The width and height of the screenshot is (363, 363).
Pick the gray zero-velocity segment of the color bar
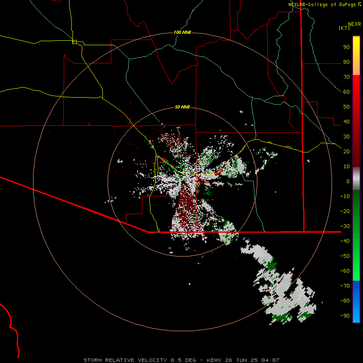tap(356, 179)
